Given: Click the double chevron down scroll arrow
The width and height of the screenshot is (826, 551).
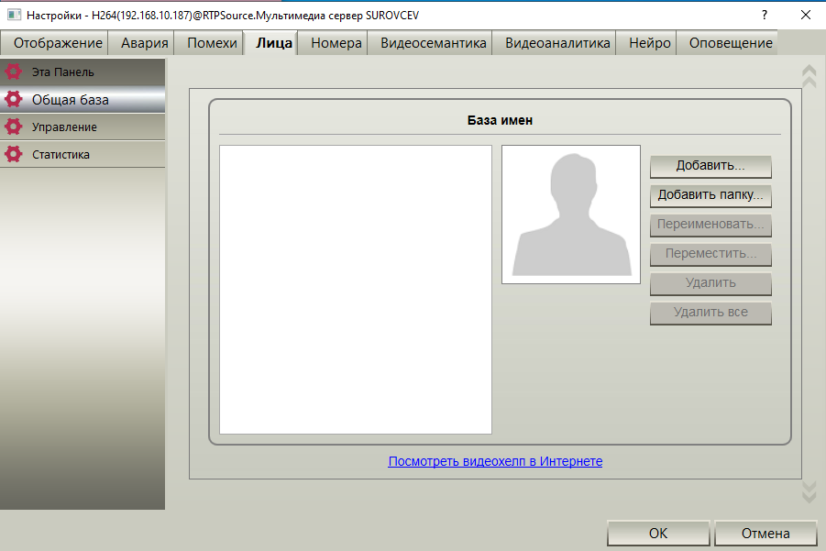Looking at the screenshot, I should pos(809,491).
